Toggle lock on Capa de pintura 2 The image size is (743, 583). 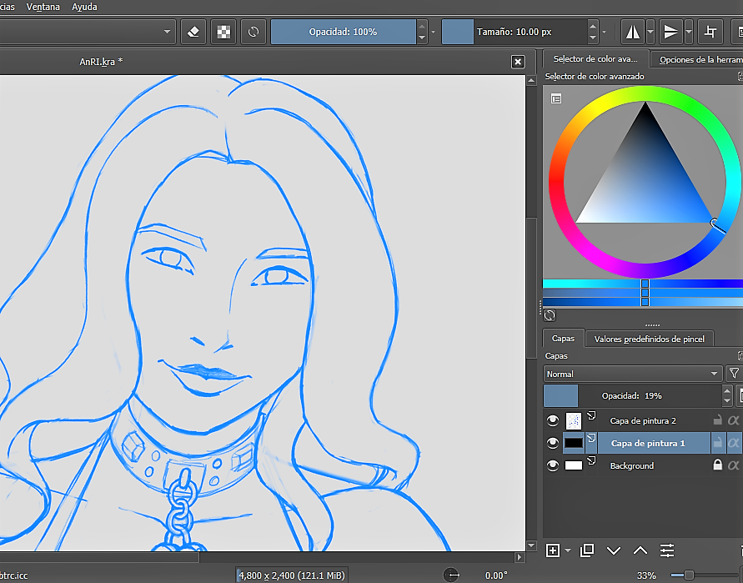pos(718,420)
